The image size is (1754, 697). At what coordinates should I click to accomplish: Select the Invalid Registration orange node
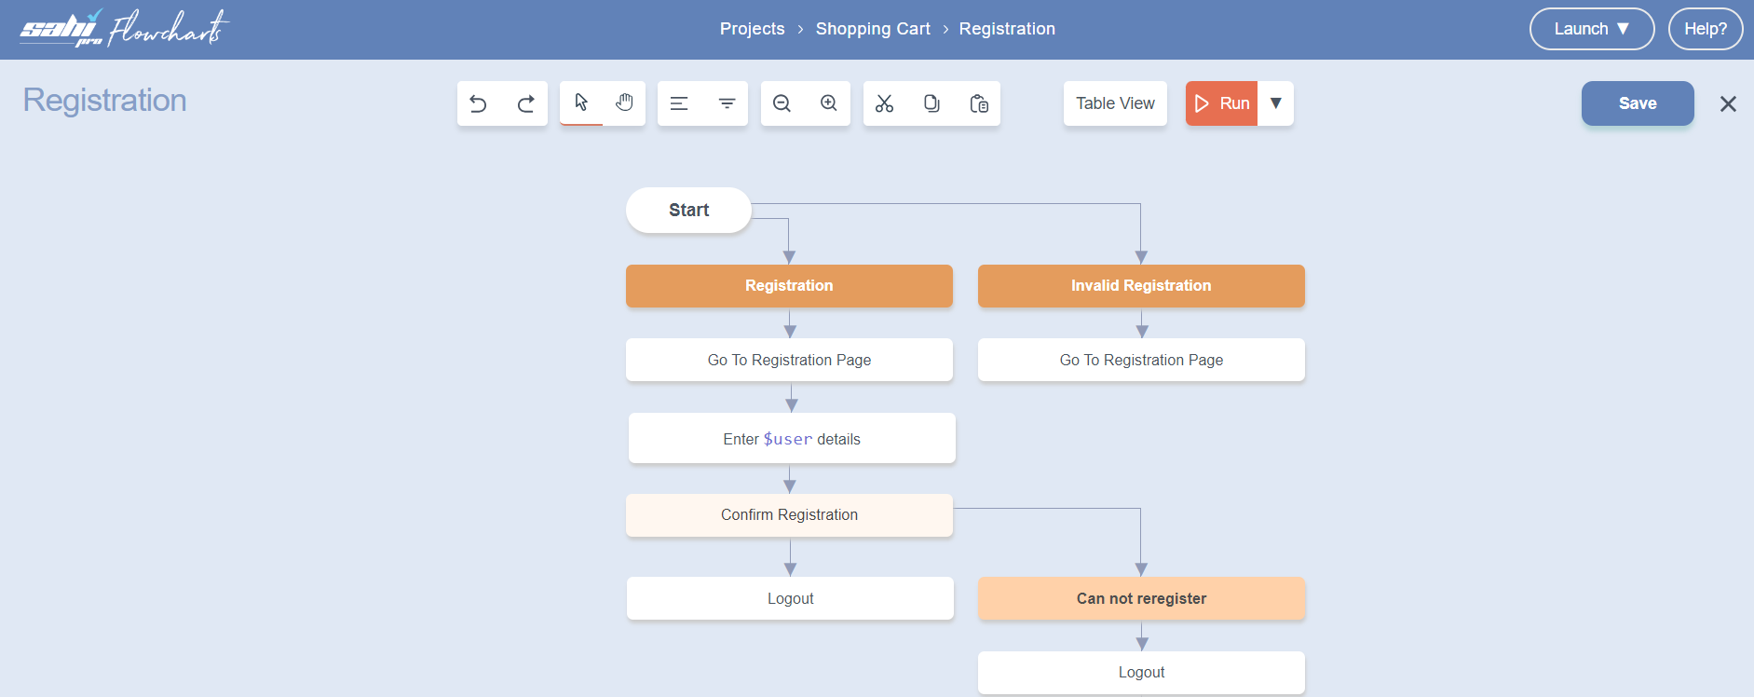(x=1141, y=286)
